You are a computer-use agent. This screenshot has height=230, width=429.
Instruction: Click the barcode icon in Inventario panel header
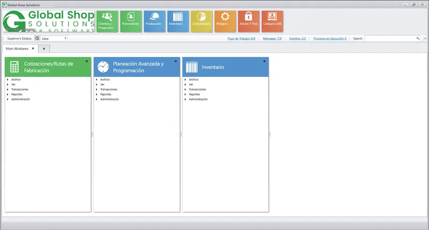192,67
